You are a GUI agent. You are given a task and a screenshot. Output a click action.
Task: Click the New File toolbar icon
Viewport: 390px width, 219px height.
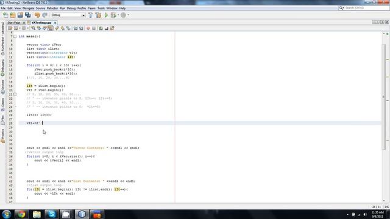(5, 15)
